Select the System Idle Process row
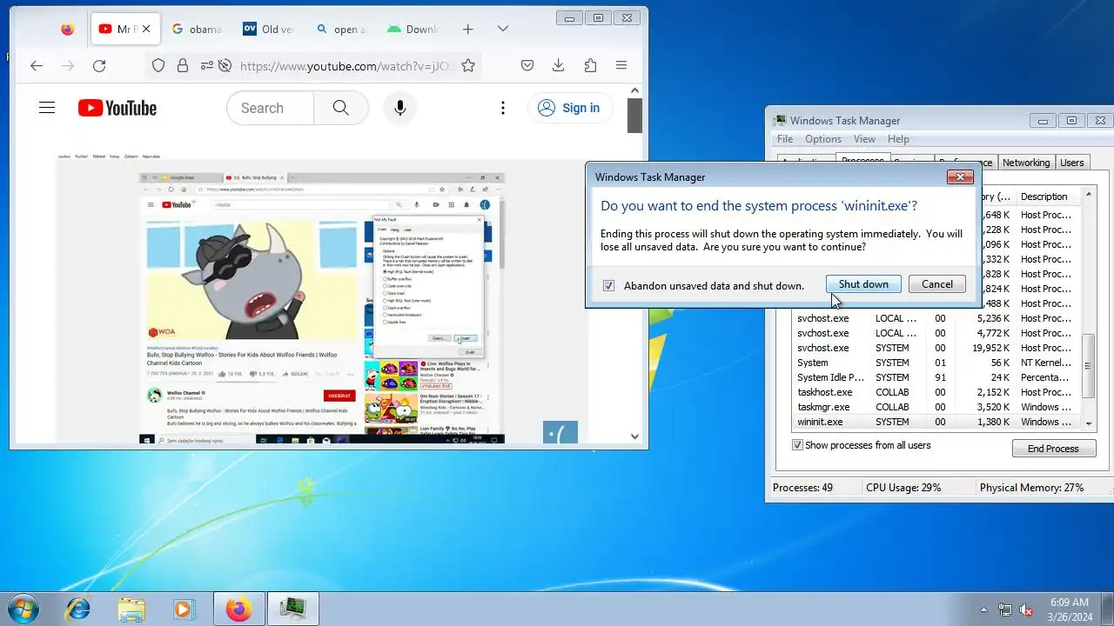 click(x=936, y=377)
